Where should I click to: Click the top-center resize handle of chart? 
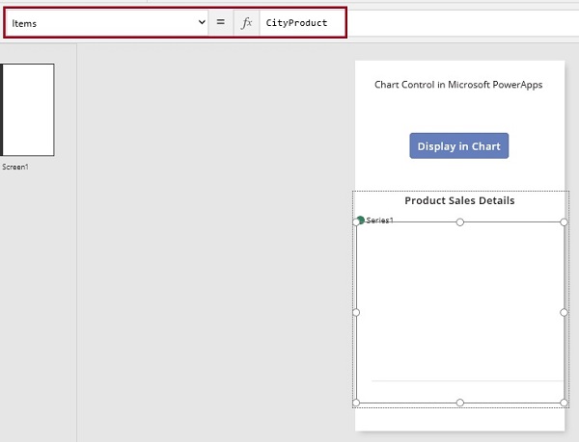(x=459, y=222)
